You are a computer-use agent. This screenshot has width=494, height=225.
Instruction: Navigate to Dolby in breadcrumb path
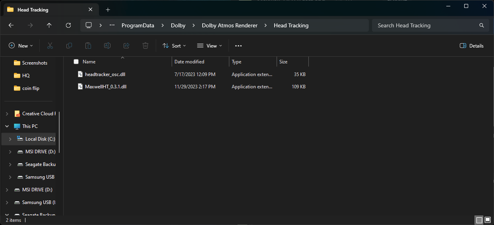(x=178, y=25)
